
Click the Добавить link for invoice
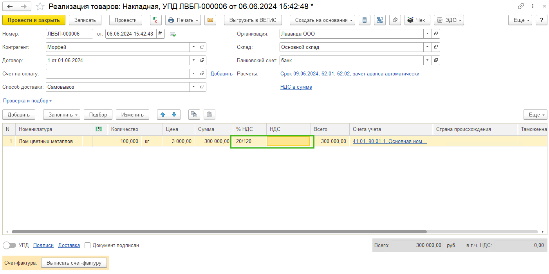(222, 73)
